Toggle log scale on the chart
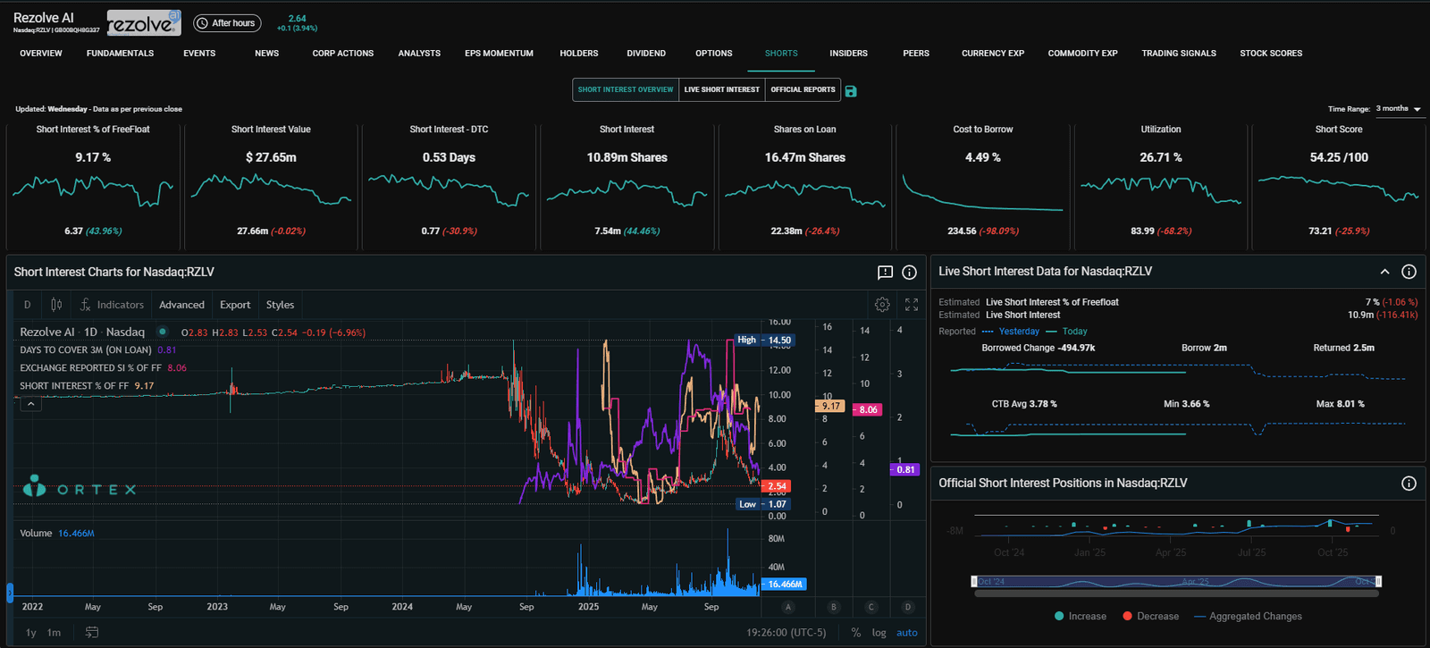Image resolution: width=1430 pixels, height=648 pixels. pos(879,633)
